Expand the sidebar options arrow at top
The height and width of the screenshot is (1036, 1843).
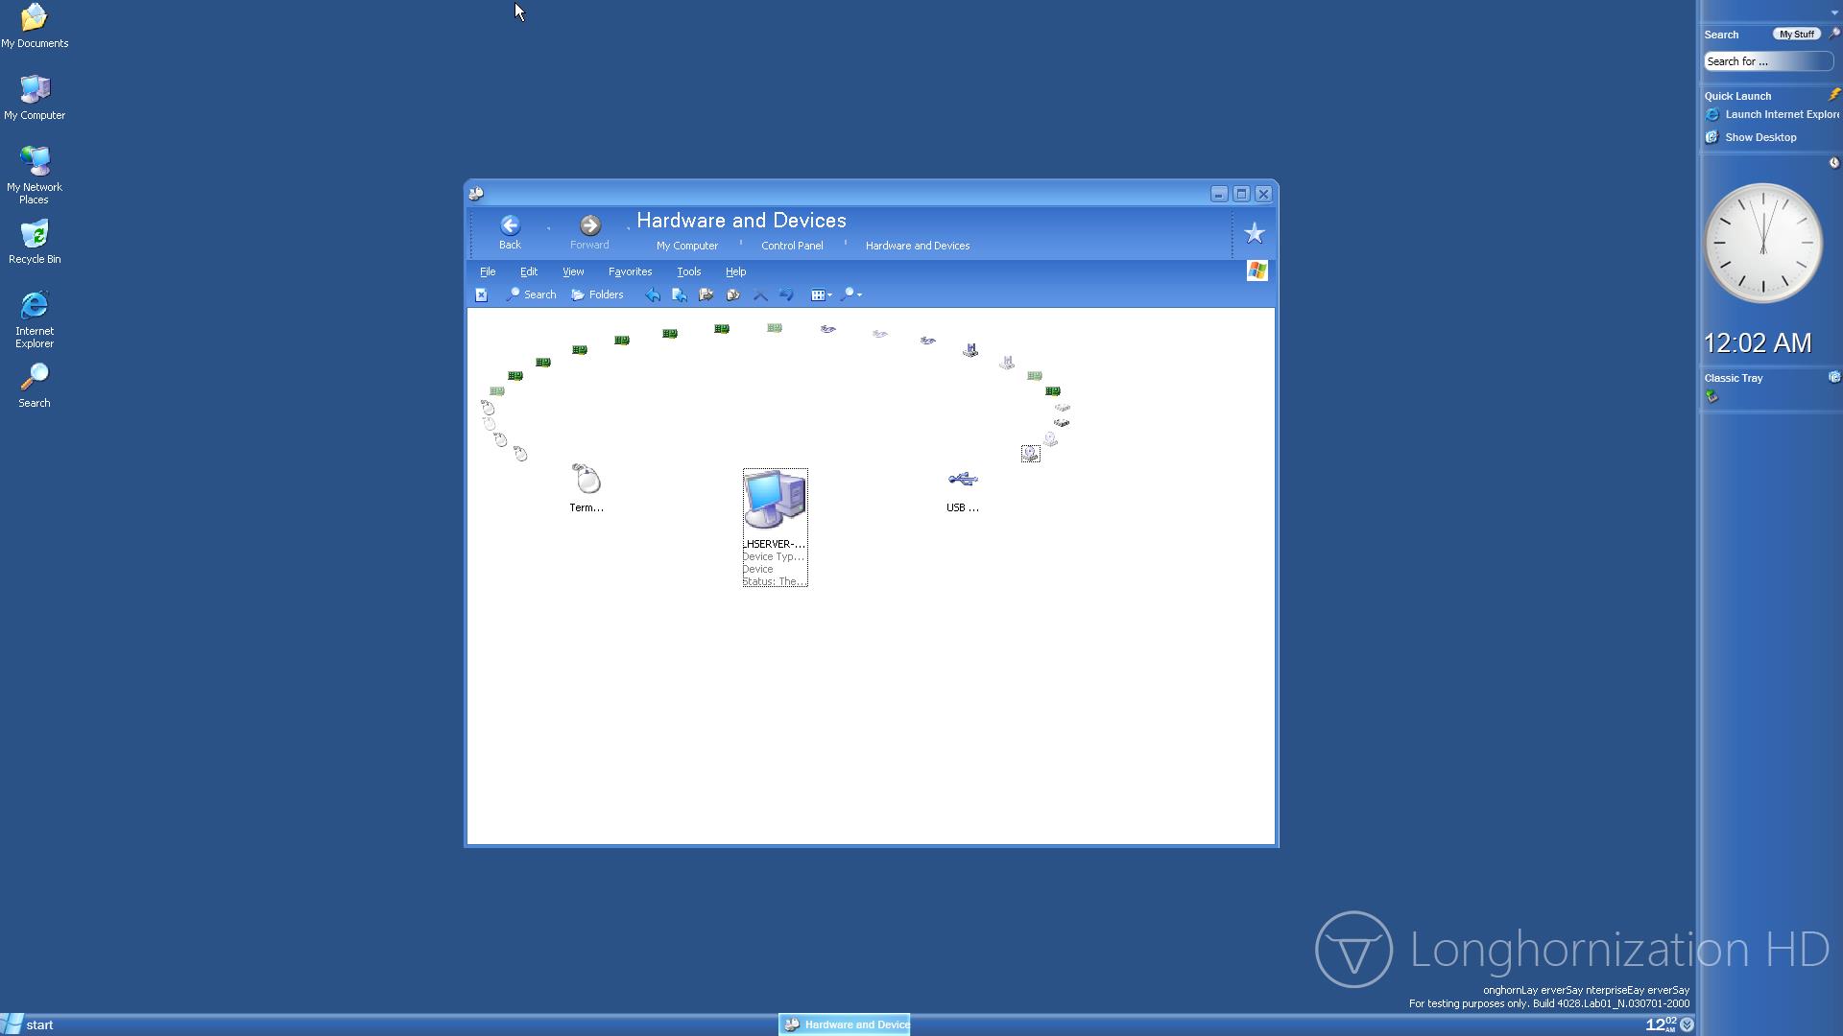(x=1834, y=12)
